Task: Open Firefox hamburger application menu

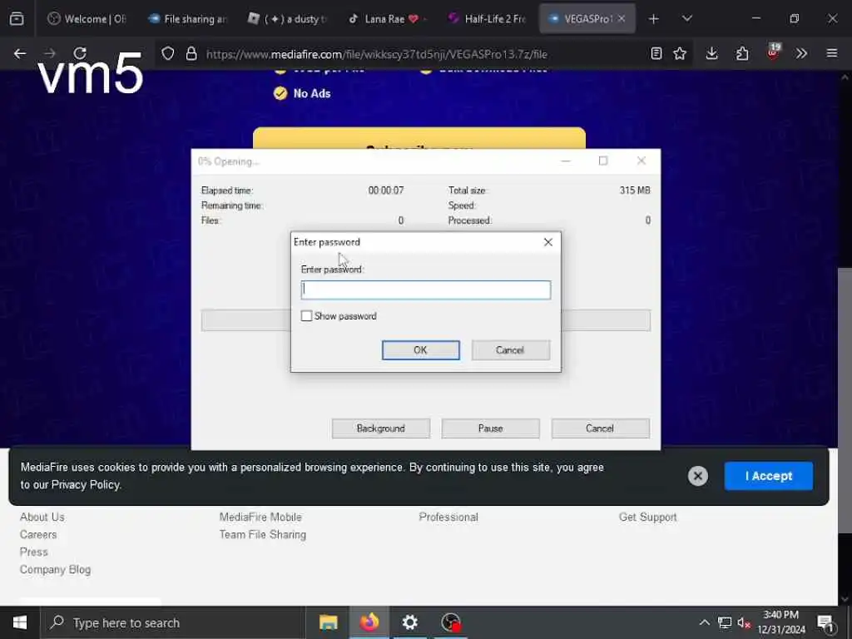Action: click(832, 53)
